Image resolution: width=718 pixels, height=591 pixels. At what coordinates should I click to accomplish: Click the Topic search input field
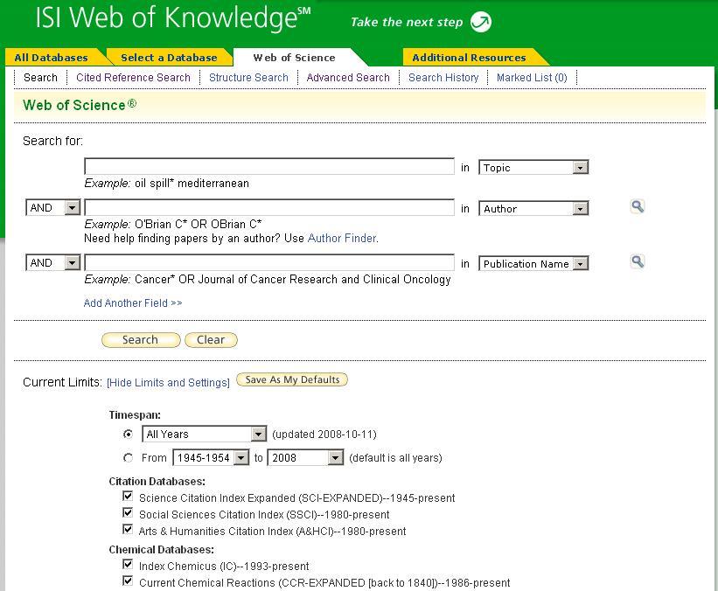(269, 167)
